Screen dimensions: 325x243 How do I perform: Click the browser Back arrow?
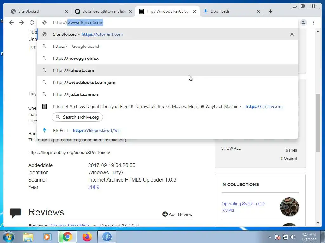(11, 22)
